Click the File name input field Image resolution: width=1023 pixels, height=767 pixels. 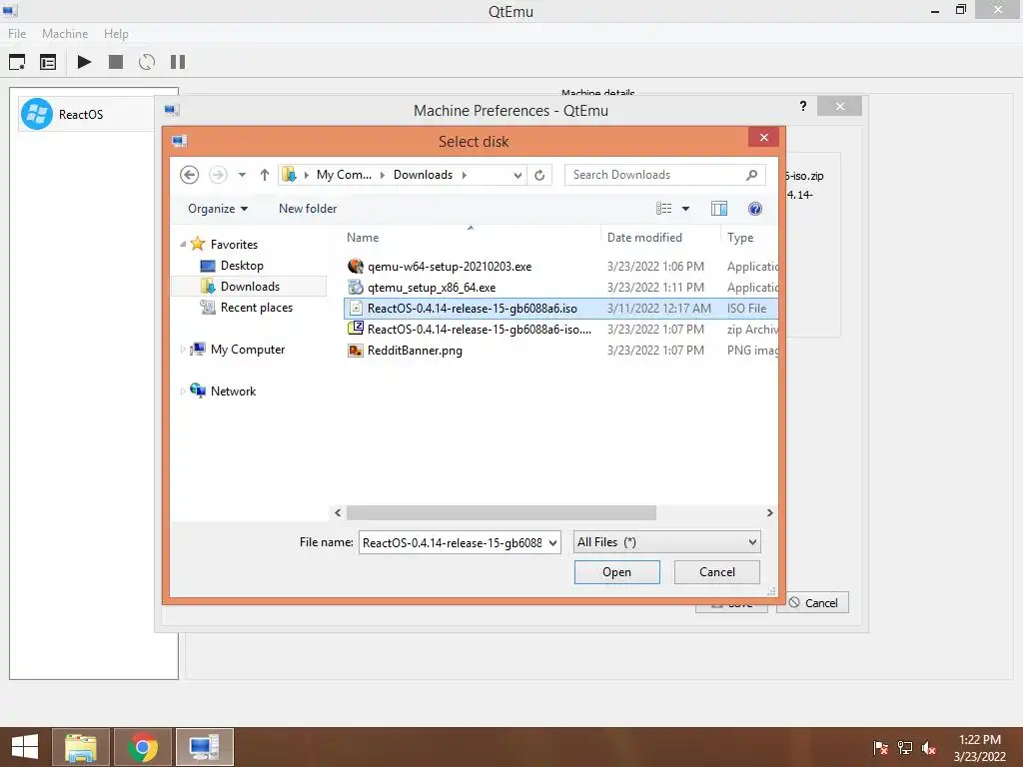pyautogui.click(x=453, y=542)
